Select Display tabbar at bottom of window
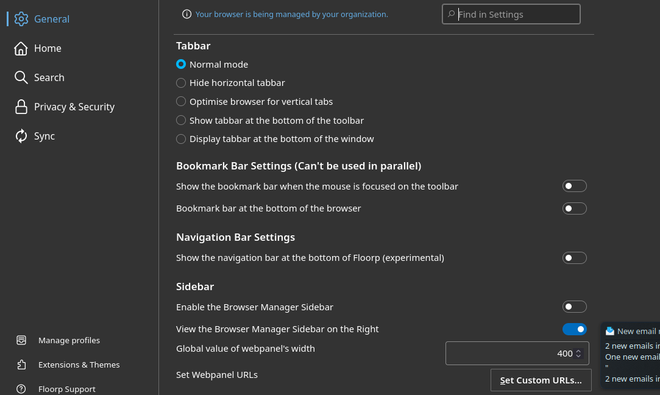Image resolution: width=660 pixels, height=395 pixels. pos(181,139)
